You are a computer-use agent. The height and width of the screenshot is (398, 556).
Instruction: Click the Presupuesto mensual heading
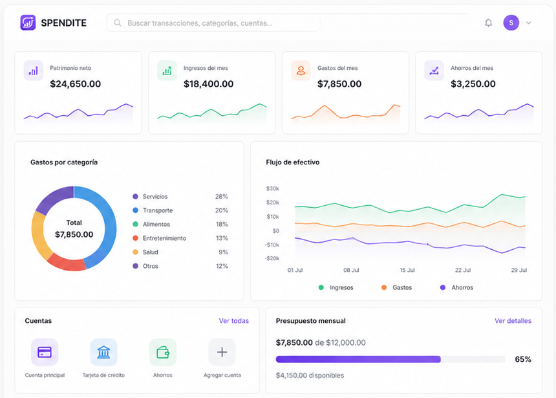pos(310,320)
